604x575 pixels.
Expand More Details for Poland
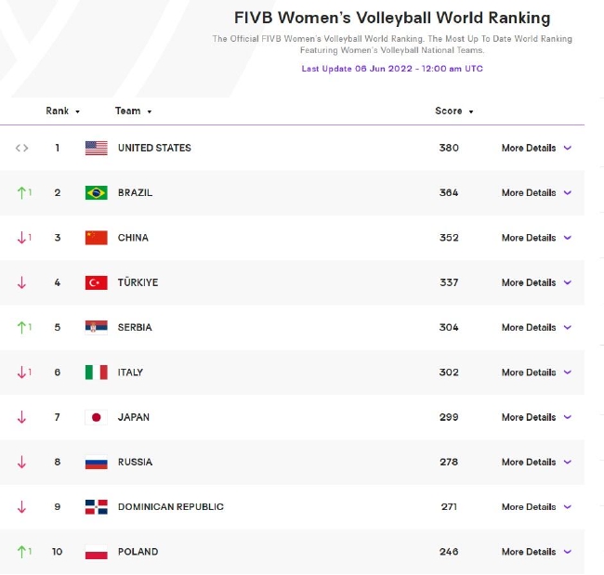pos(536,552)
